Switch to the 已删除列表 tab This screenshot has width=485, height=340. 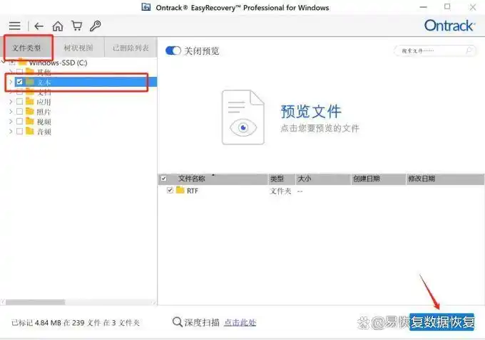click(131, 48)
